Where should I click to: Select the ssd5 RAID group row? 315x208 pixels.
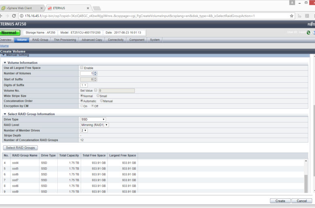(x=154, y=168)
